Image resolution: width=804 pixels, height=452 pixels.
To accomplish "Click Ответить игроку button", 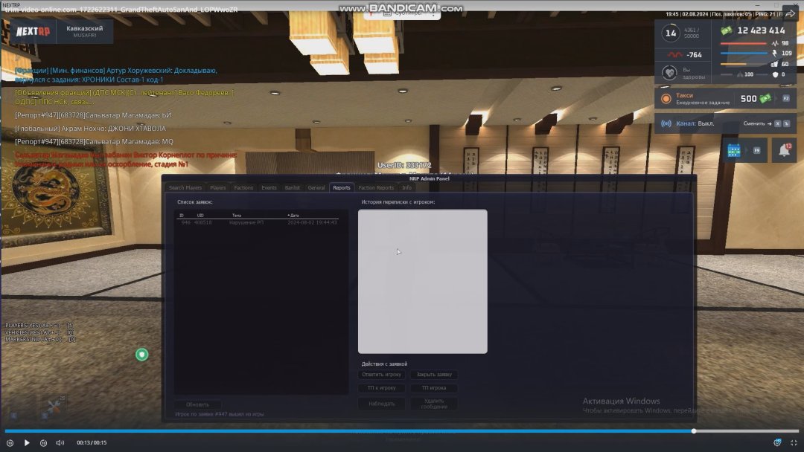I will [381, 375].
